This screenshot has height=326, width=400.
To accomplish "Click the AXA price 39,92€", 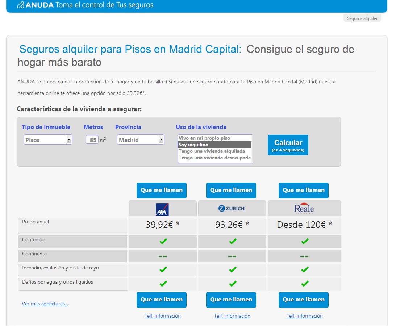I will [x=162, y=225].
